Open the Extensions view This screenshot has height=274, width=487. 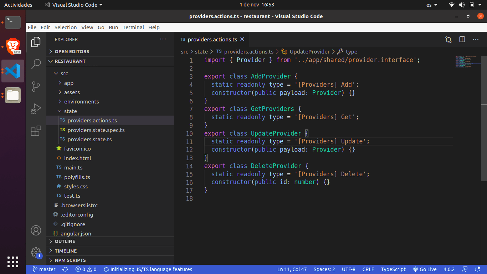point(36,131)
